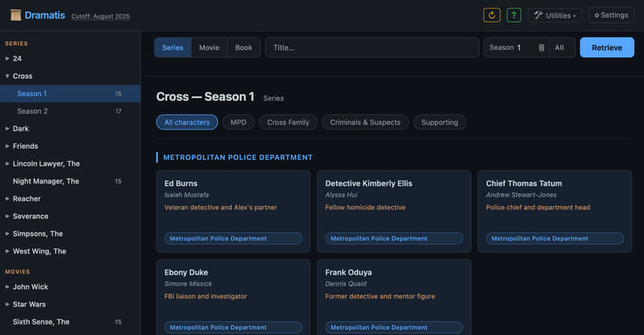Screen dimensions: 644x335
Task: Expand the Severance series in sidebar
Action: tap(8, 216)
